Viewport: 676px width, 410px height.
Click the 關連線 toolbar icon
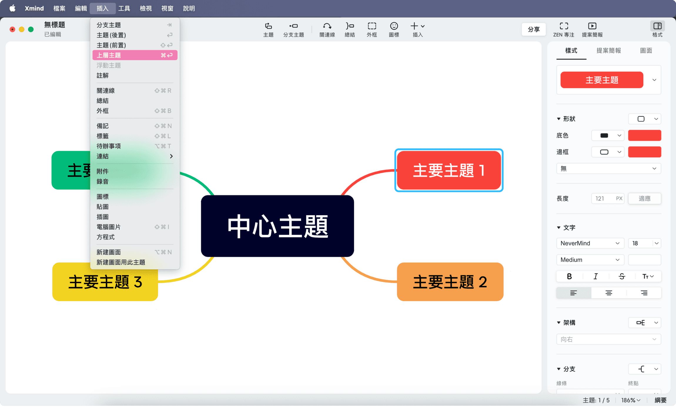click(327, 29)
